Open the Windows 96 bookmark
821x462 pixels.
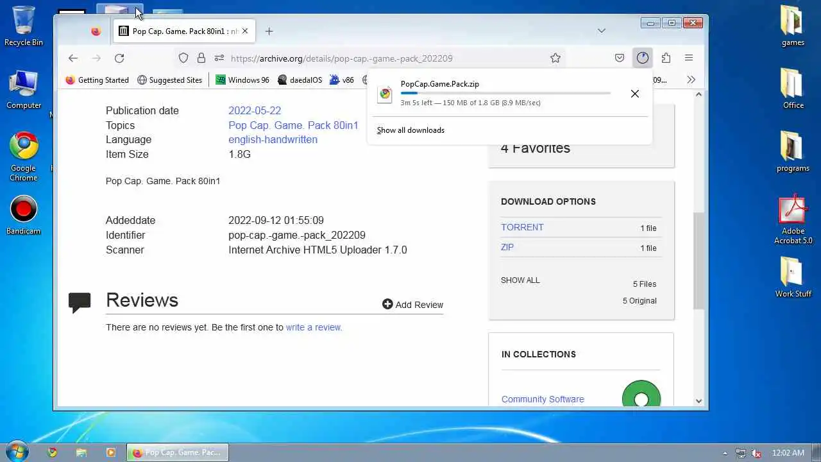pyautogui.click(x=242, y=80)
